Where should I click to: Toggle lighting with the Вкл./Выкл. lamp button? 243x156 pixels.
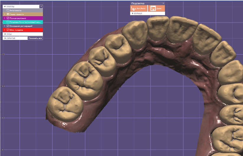[x=139, y=8]
